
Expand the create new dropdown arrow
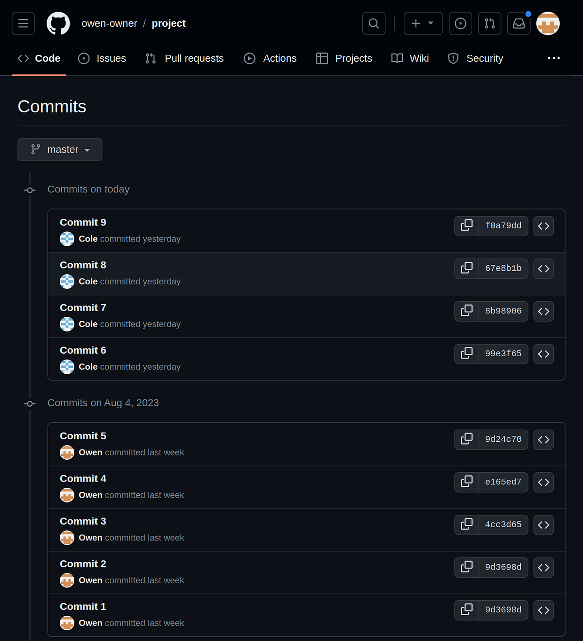point(432,23)
